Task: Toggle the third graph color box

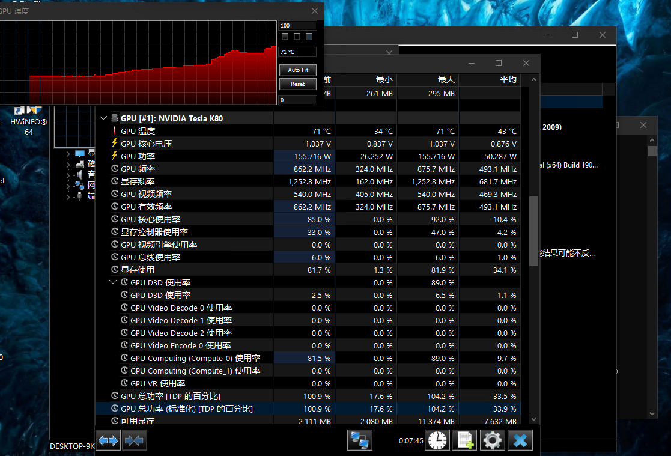Action: [x=309, y=37]
